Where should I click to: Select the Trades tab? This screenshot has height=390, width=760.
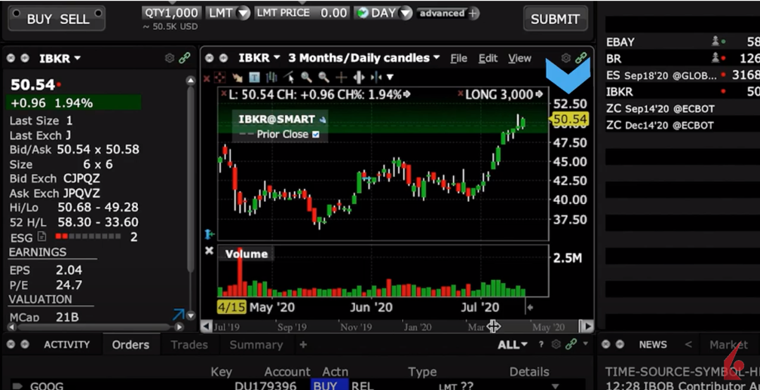click(188, 345)
